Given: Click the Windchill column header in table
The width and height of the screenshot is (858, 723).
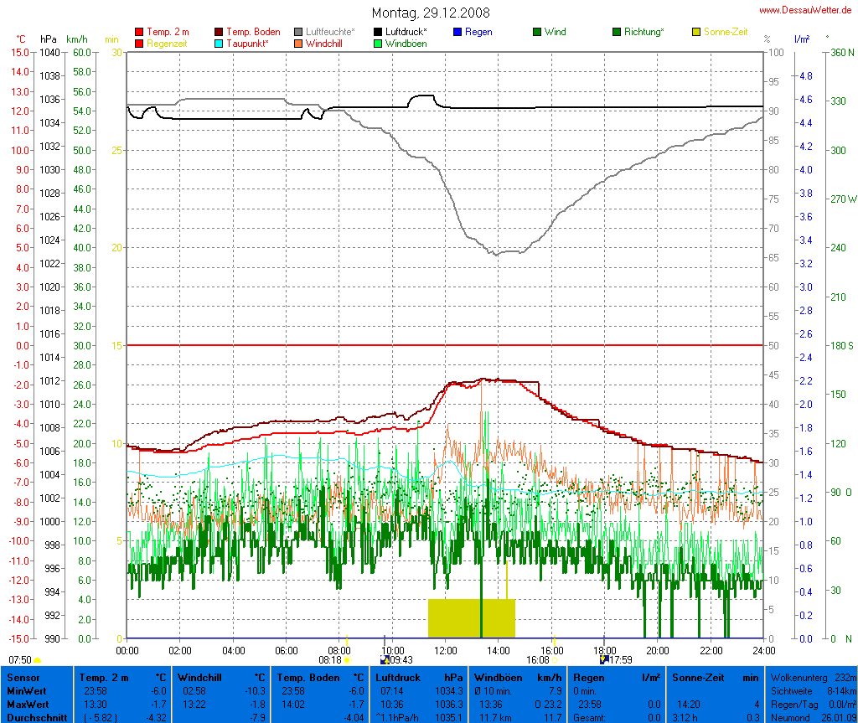Looking at the screenshot, I should pyautogui.click(x=201, y=676).
